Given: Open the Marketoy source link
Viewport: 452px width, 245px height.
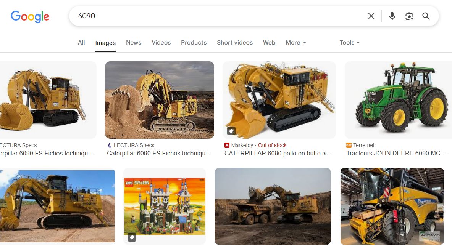Looking at the screenshot, I should (239, 145).
